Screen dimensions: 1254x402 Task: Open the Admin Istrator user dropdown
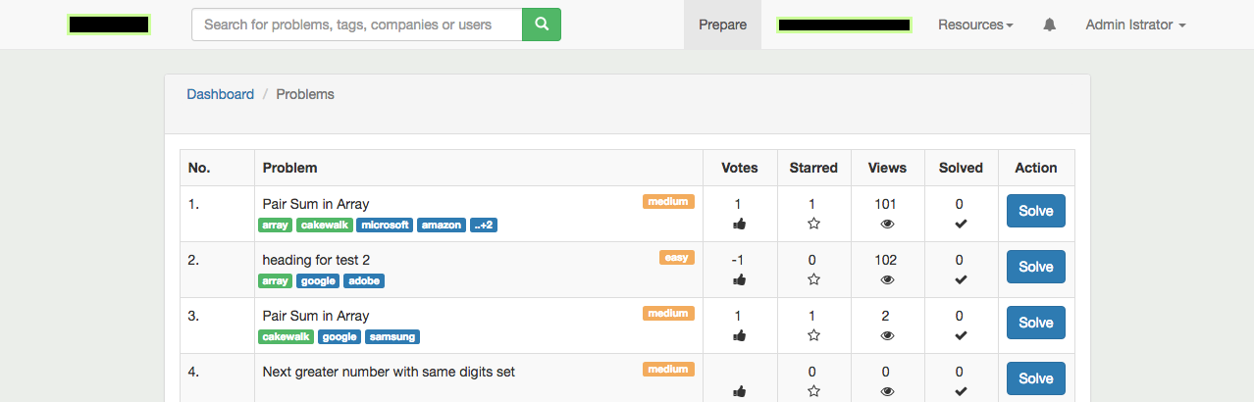click(x=1135, y=25)
